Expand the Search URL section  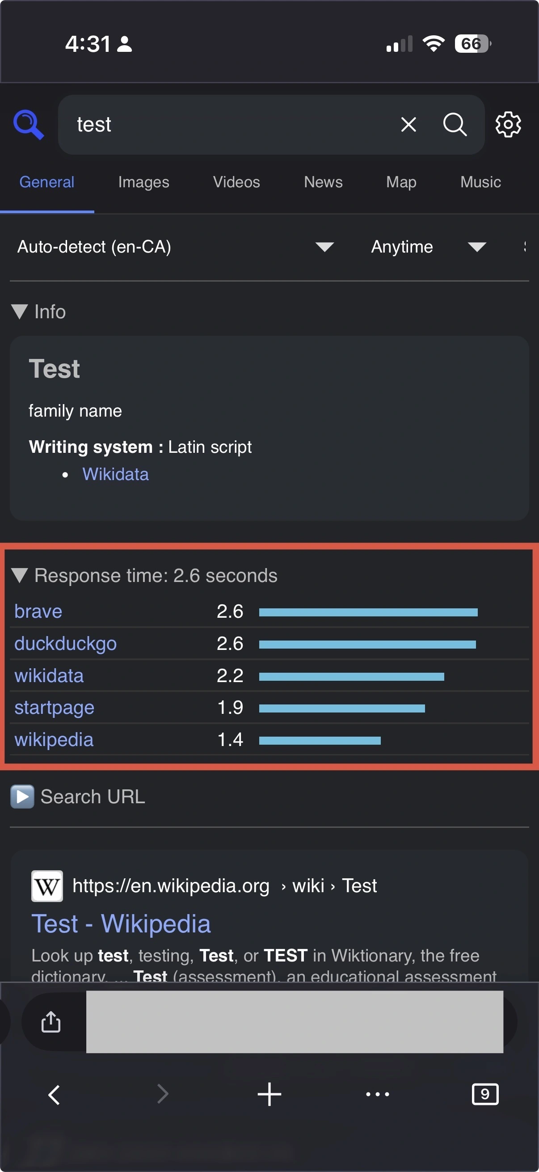(77, 797)
